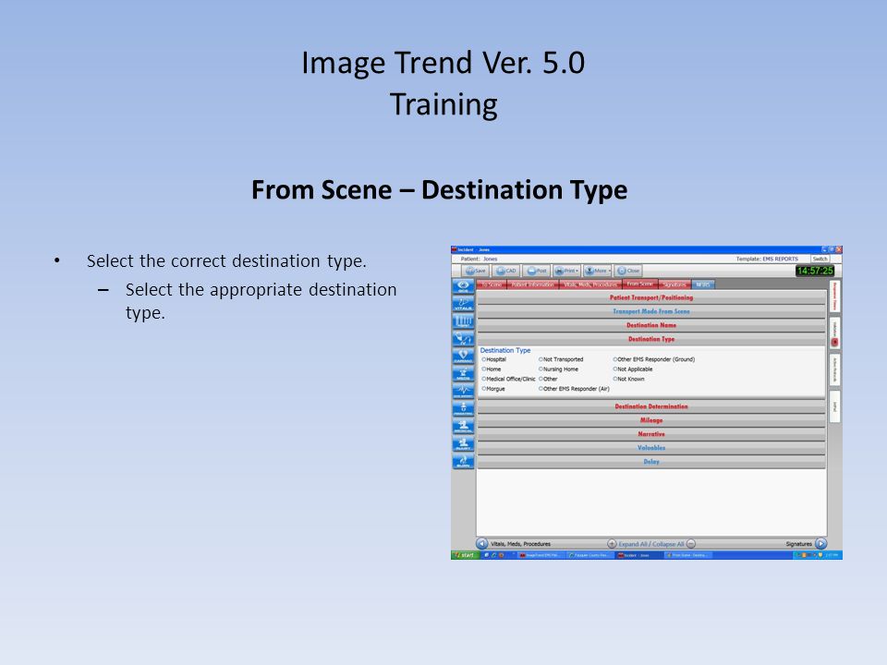Switch to the NFIRS tab
887x665 pixels.
(x=702, y=284)
